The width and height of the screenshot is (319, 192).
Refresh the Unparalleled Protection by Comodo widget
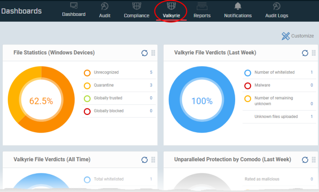pyautogui.click(x=305, y=160)
